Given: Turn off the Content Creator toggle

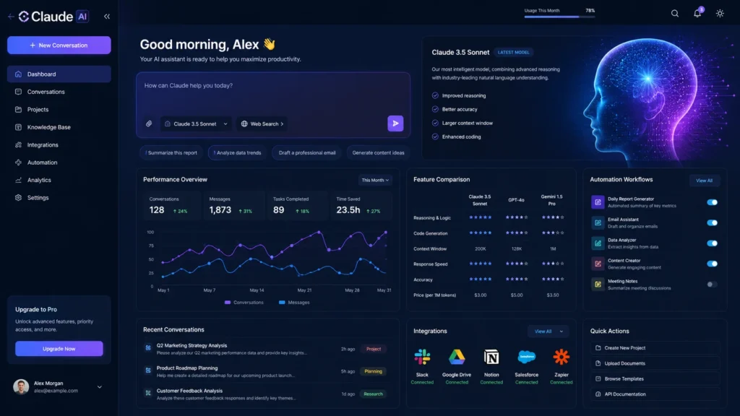Looking at the screenshot, I should 712,264.
